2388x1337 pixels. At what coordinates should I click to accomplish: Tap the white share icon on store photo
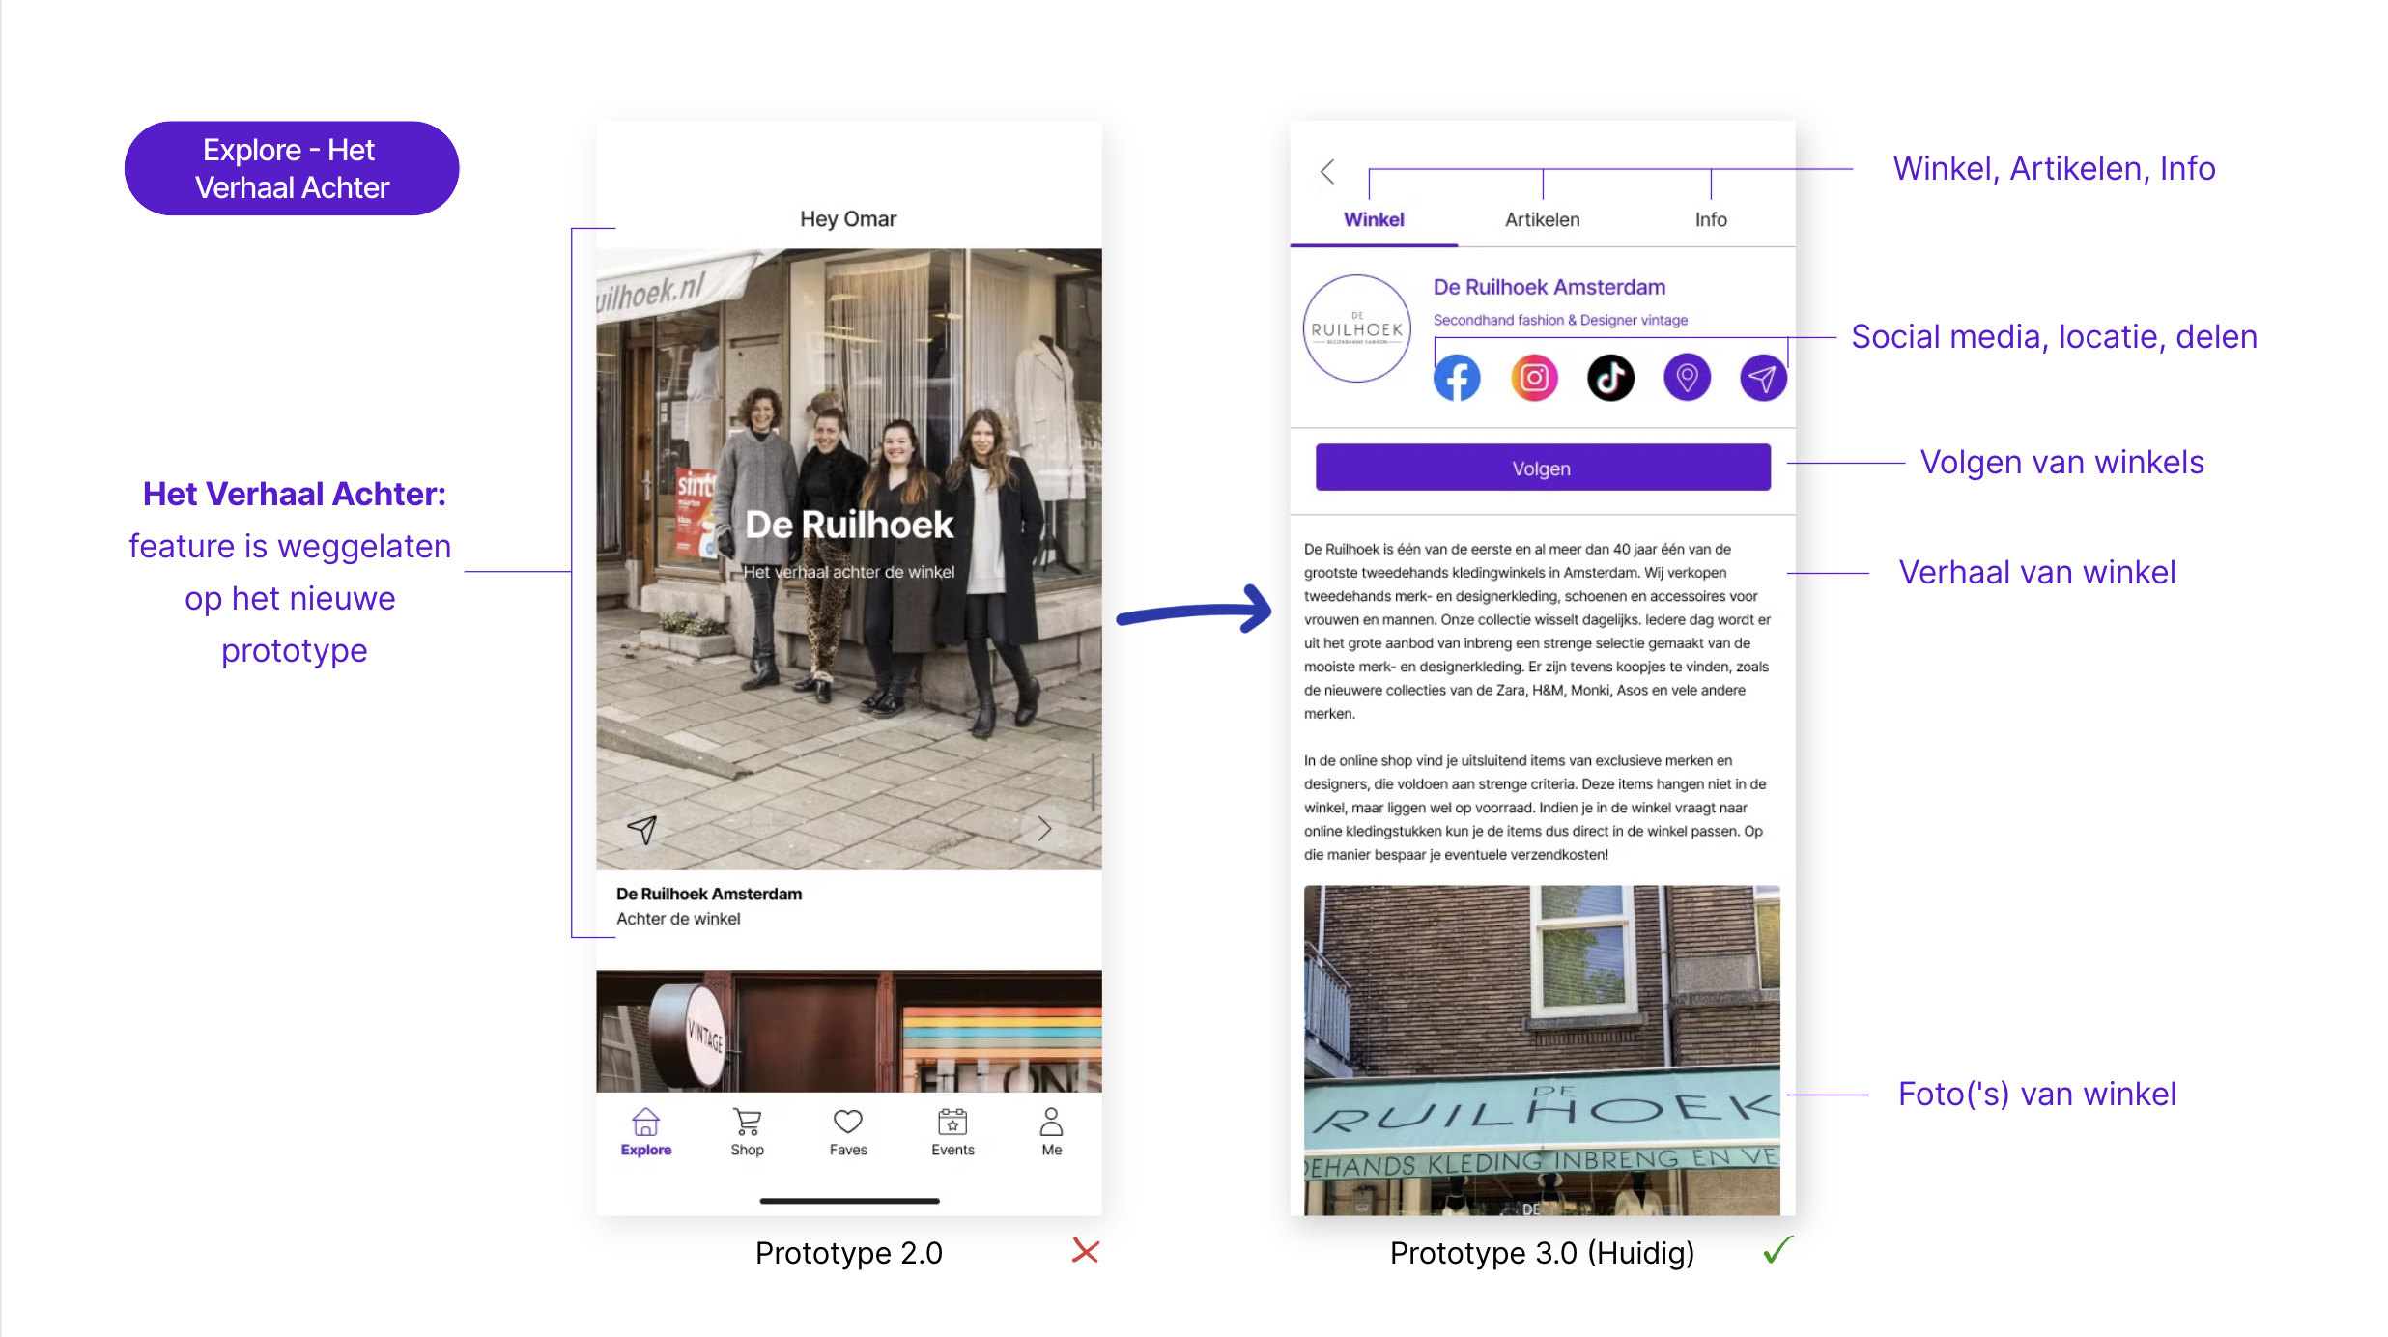tap(642, 829)
